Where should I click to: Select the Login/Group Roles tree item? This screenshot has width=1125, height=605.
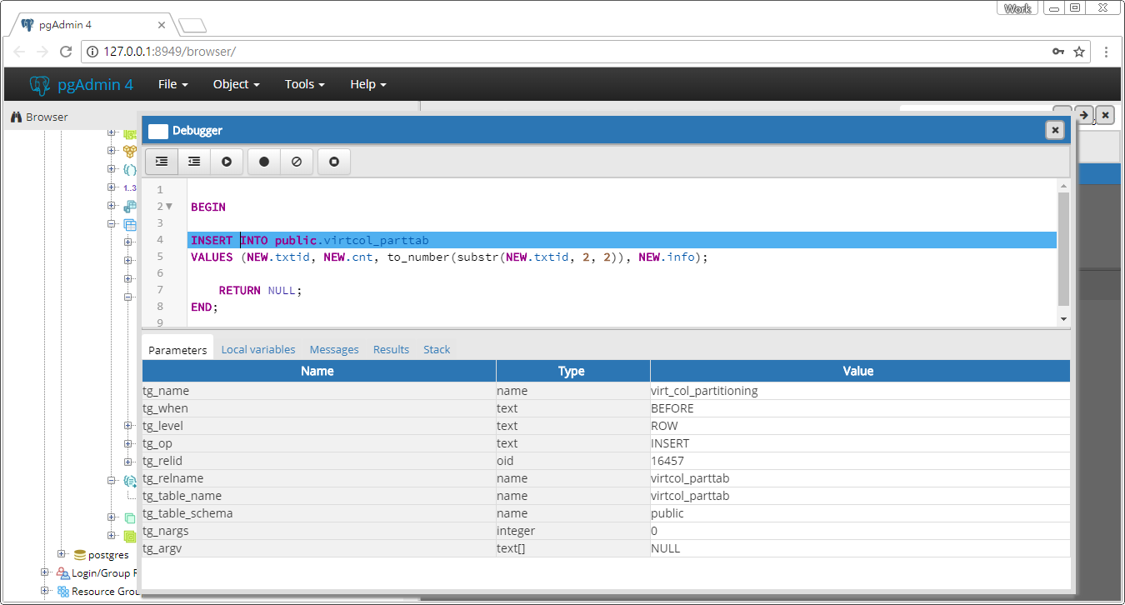click(x=96, y=572)
